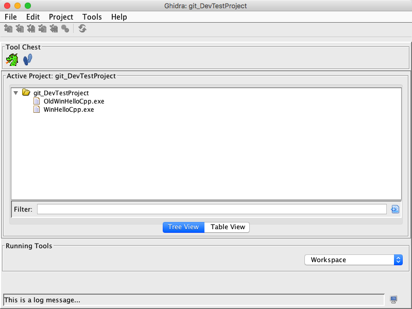Image resolution: width=412 pixels, height=309 pixels.
Task: Click the Update checked-out file toolbar icon
Action: point(31,29)
